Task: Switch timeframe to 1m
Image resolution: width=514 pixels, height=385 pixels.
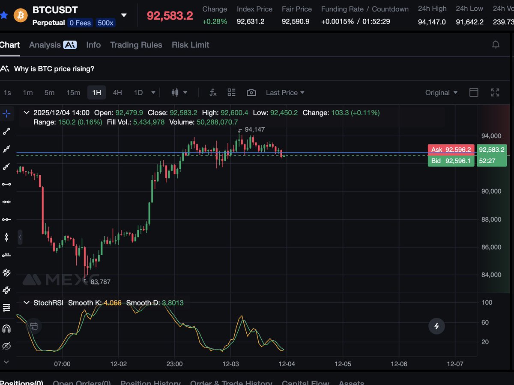Action: [x=27, y=92]
